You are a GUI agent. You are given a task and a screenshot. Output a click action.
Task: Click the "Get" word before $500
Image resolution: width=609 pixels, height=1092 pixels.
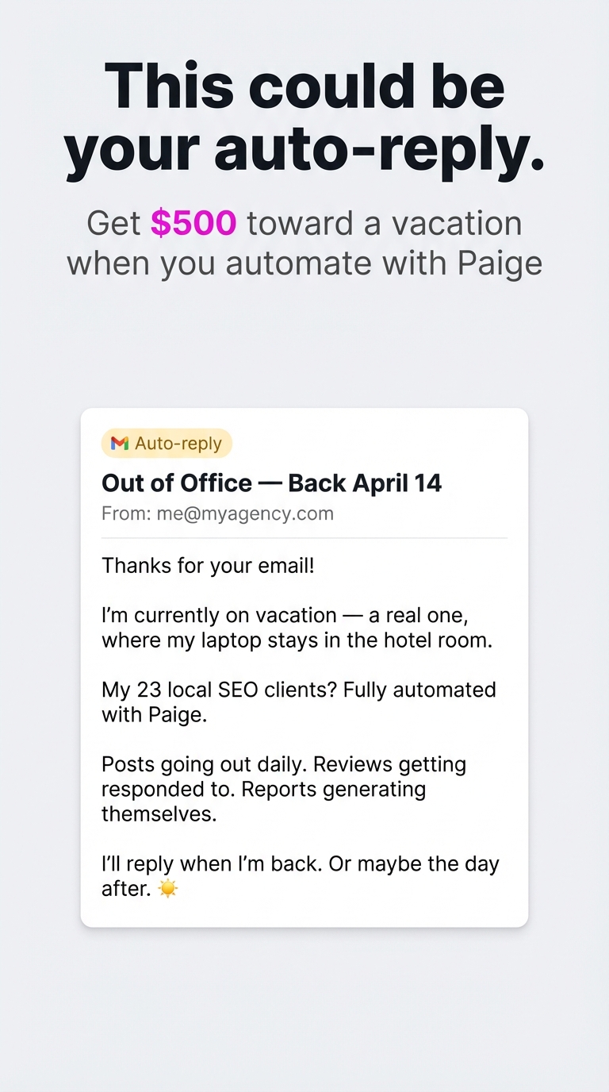pos(114,223)
